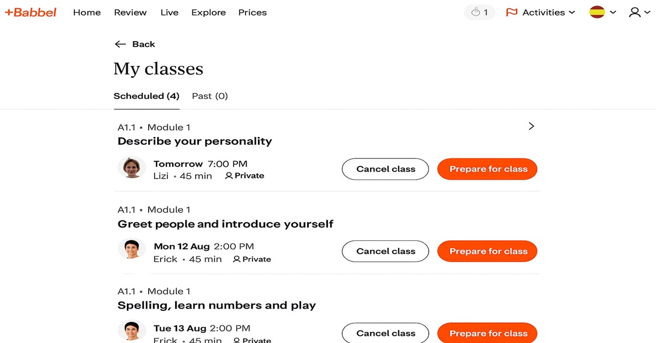This screenshot has width=656, height=343.
Task: Expand the Activities dropdown menu
Action: [x=572, y=12]
